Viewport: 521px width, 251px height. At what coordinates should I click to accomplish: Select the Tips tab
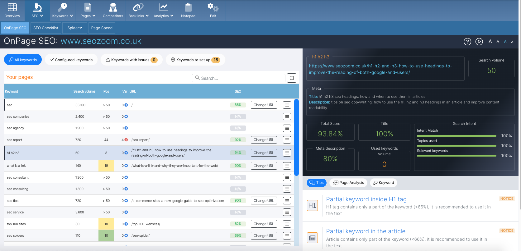pos(317,183)
